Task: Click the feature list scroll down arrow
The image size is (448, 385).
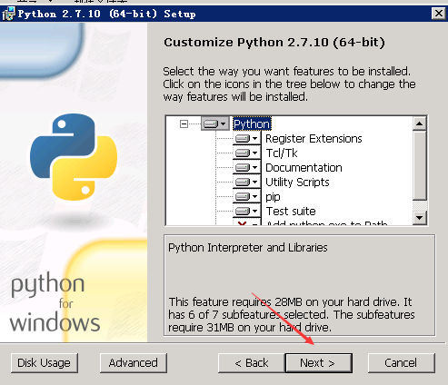Action: click(x=420, y=217)
